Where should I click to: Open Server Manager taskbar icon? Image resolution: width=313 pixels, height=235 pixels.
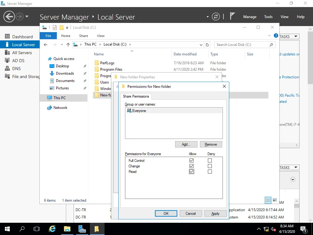82,229
